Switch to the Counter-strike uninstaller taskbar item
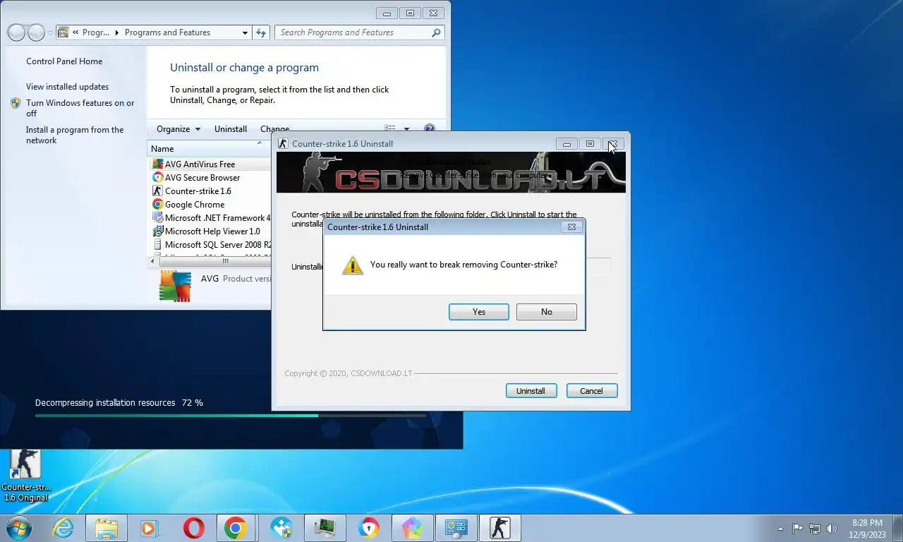This screenshot has height=542, width=903. [499, 528]
